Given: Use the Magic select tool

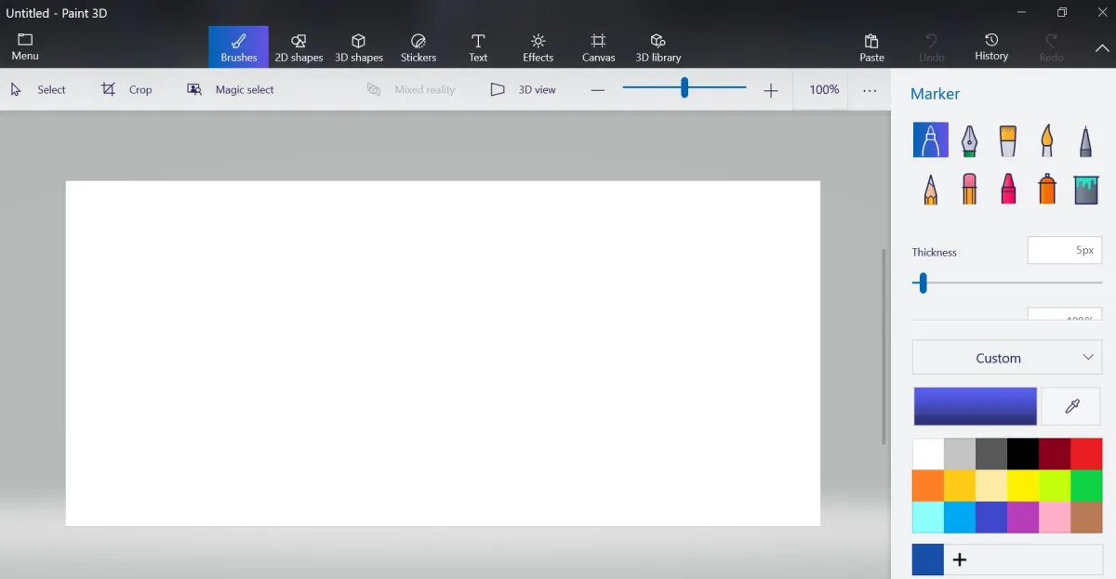Looking at the screenshot, I should tap(231, 90).
